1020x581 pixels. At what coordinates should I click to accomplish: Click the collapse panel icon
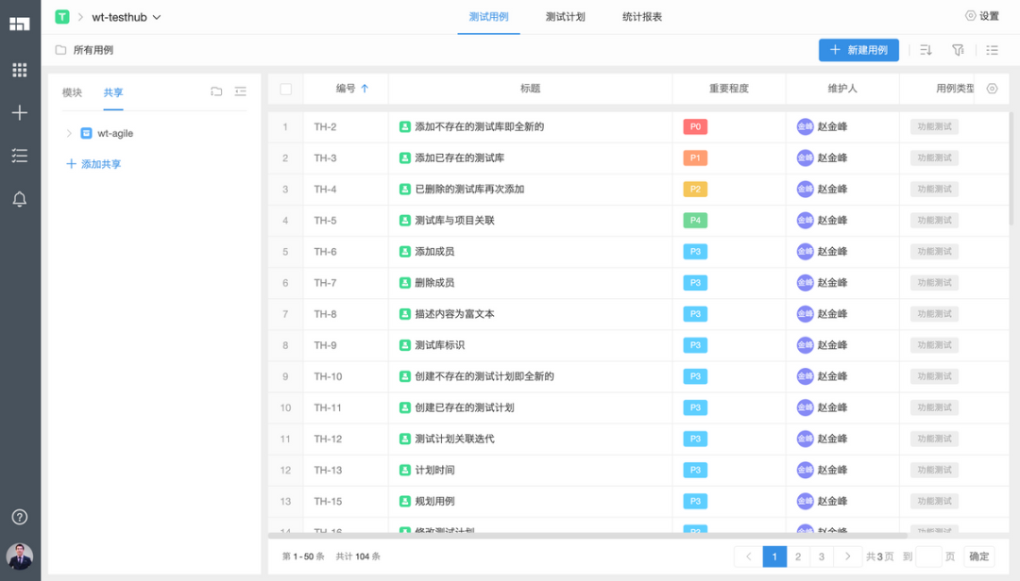coord(241,91)
